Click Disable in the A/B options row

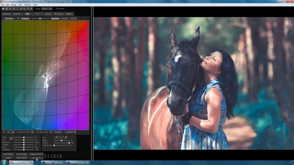point(65,19)
